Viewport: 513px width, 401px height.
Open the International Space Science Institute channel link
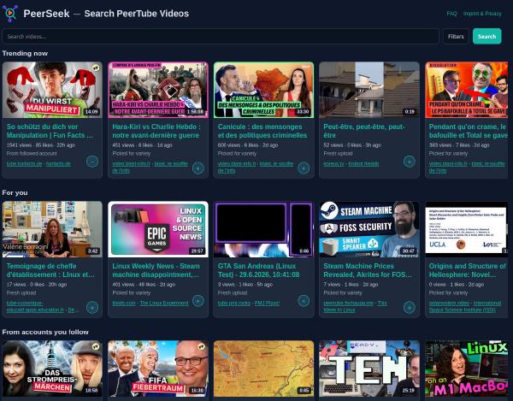tap(465, 306)
